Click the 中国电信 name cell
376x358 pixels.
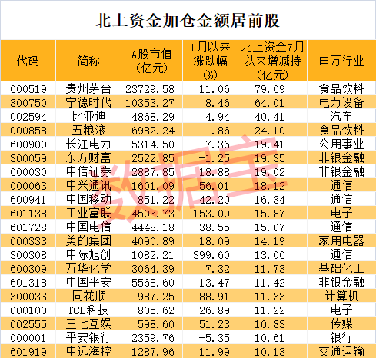coord(88,227)
